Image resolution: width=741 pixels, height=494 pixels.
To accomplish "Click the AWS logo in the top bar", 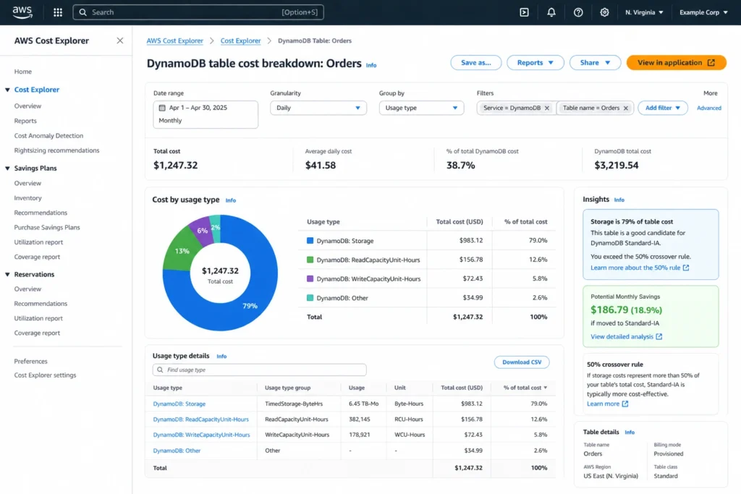I will click(x=21, y=12).
